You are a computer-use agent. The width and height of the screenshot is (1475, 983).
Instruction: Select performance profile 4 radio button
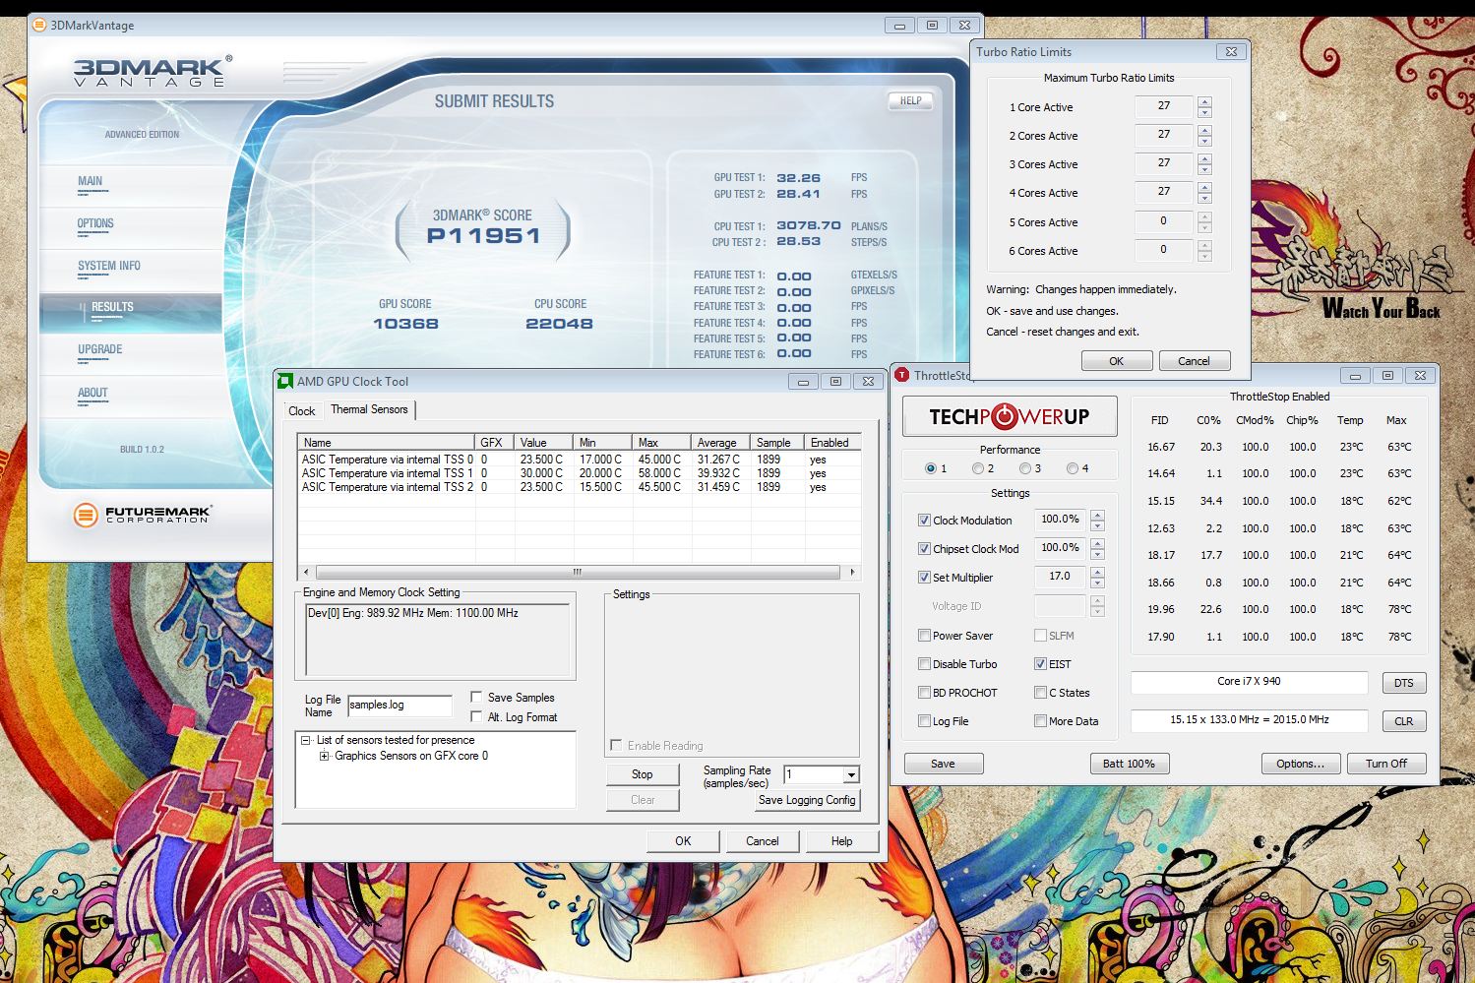(1072, 468)
